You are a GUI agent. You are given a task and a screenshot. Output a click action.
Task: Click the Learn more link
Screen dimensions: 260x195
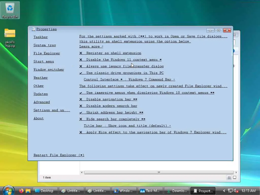click(x=91, y=46)
